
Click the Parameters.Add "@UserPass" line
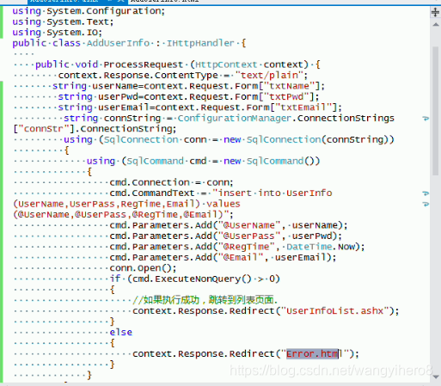[225, 236]
